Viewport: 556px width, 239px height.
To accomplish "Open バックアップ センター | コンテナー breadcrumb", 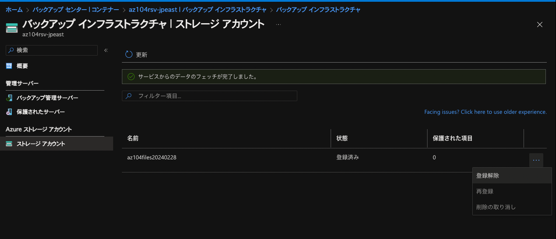I will [76, 10].
